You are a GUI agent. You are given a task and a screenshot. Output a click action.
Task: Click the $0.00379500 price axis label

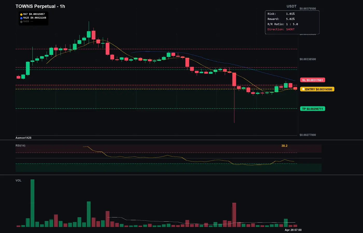click(x=308, y=9)
